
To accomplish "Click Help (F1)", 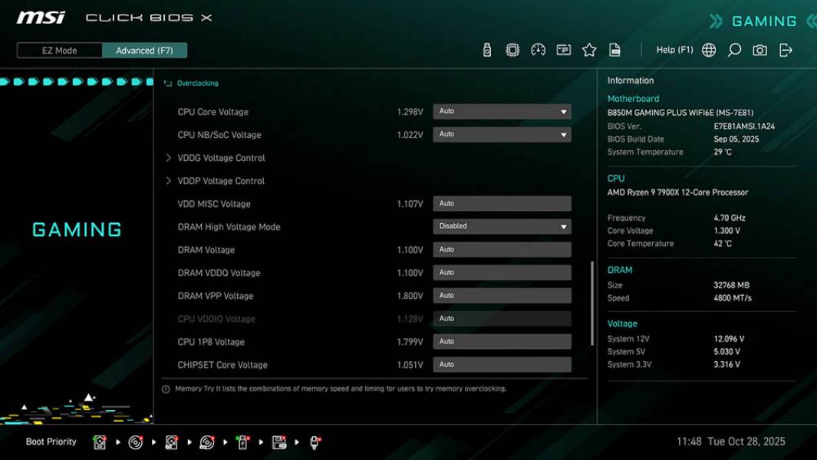I will 674,49.
